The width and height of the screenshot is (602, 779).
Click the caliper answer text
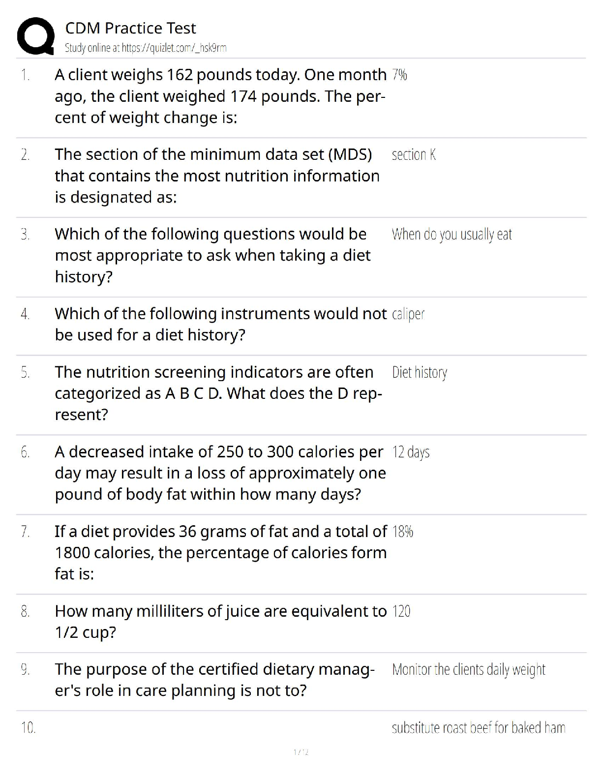[408, 314]
